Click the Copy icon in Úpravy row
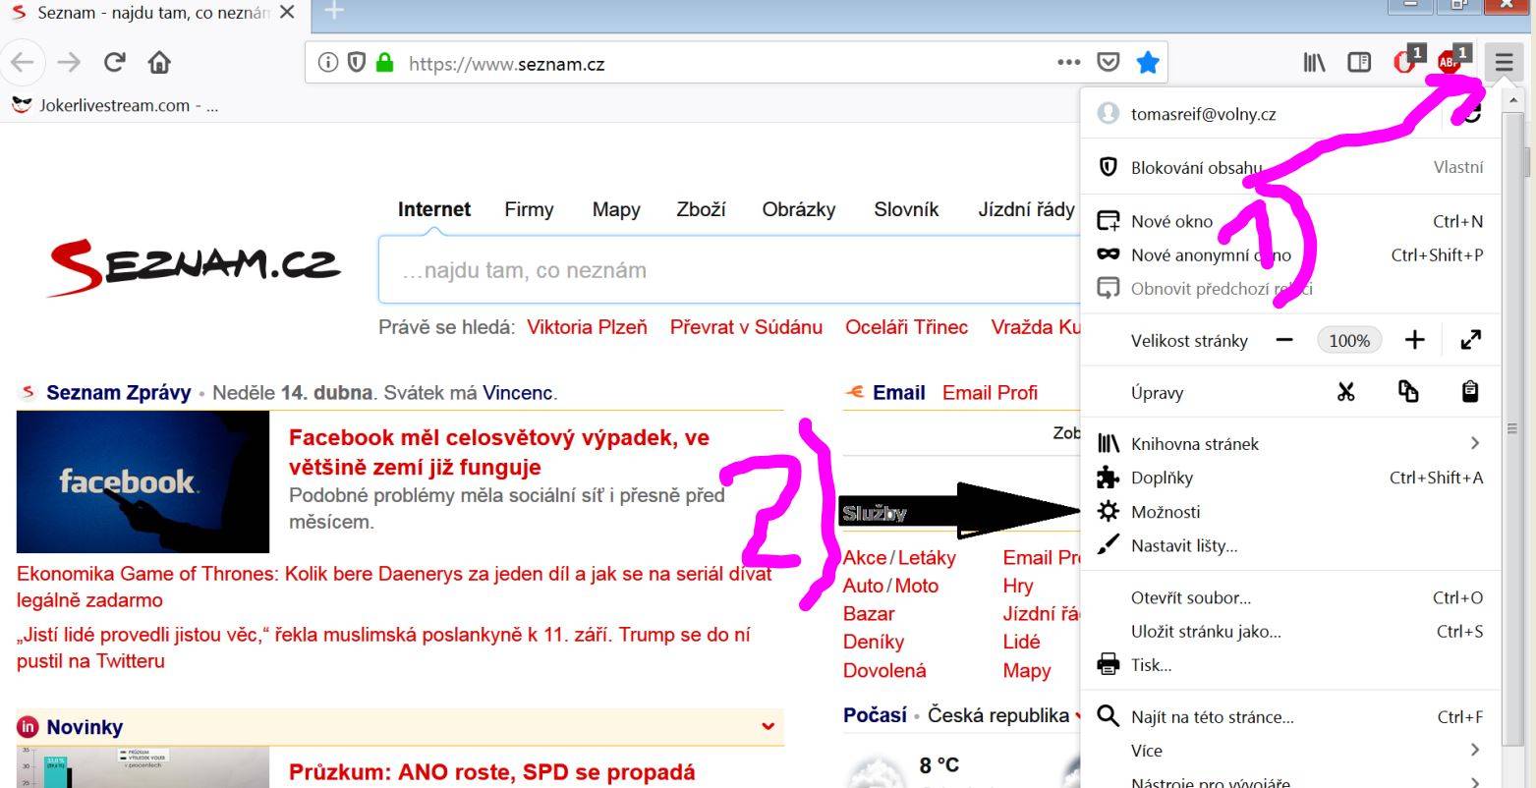 pos(1408,392)
